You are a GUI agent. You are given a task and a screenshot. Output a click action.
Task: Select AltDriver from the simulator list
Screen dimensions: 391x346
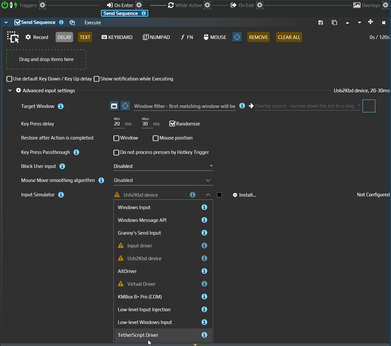click(x=163, y=271)
